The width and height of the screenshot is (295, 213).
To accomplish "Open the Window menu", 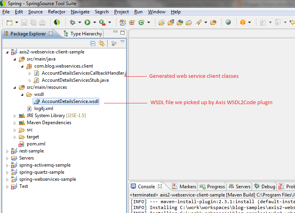I will (156, 12).
